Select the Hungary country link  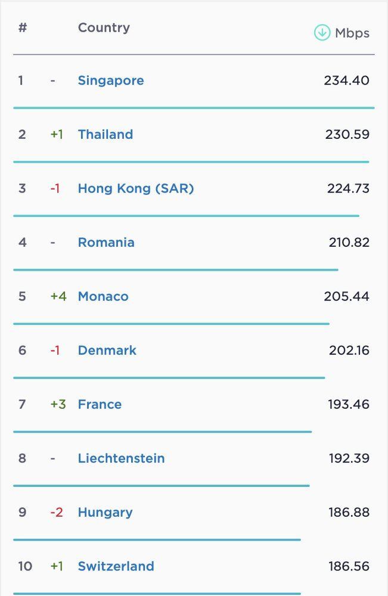(105, 513)
